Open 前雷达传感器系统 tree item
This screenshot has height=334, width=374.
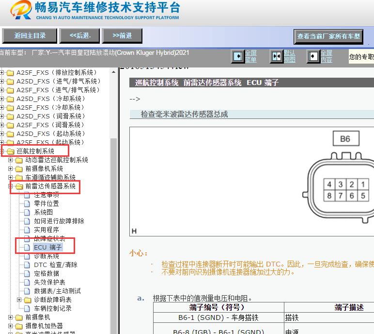(x=50, y=186)
